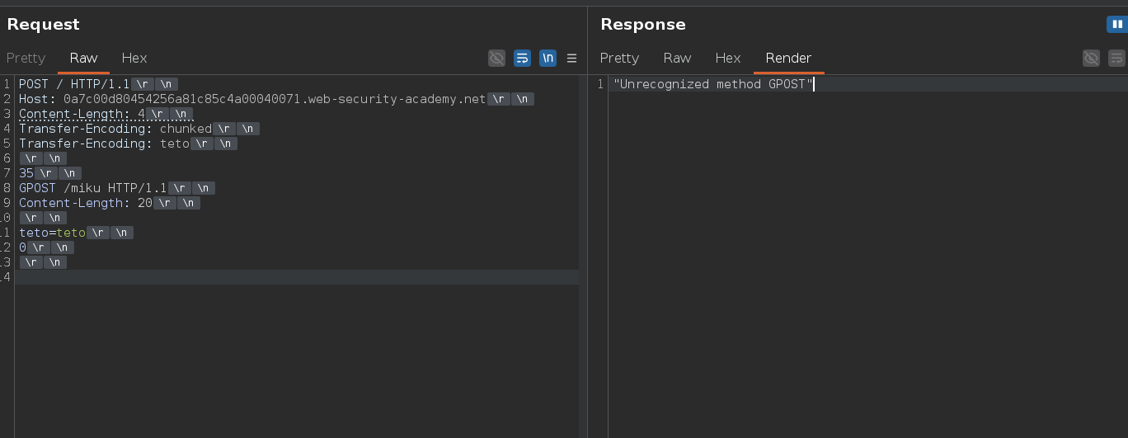The height and width of the screenshot is (438, 1128).
Task: Click the 'Transfer-Encoding: chunked' header
Action: point(139,129)
